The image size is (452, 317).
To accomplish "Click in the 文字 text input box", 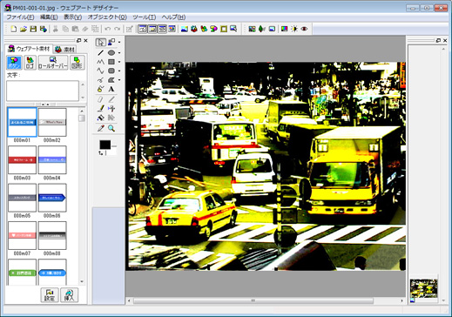I will click(43, 91).
